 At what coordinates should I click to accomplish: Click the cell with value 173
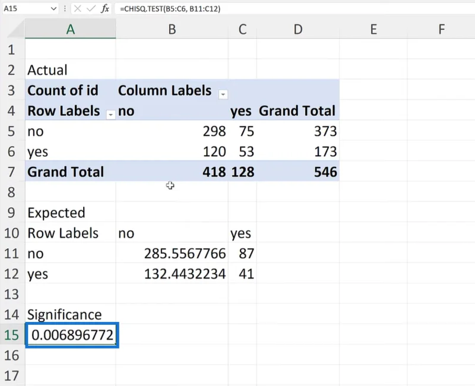pos(298,151)
